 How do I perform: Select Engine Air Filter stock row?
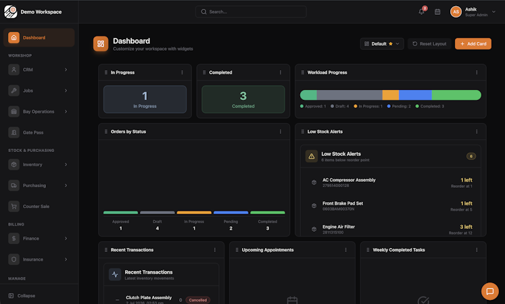coord(391,229)
